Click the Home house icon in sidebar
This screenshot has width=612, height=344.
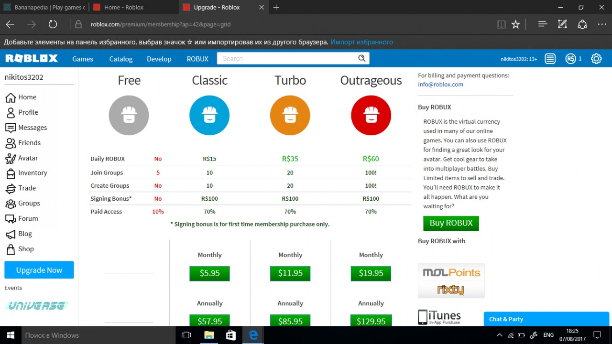coord(11,97)
